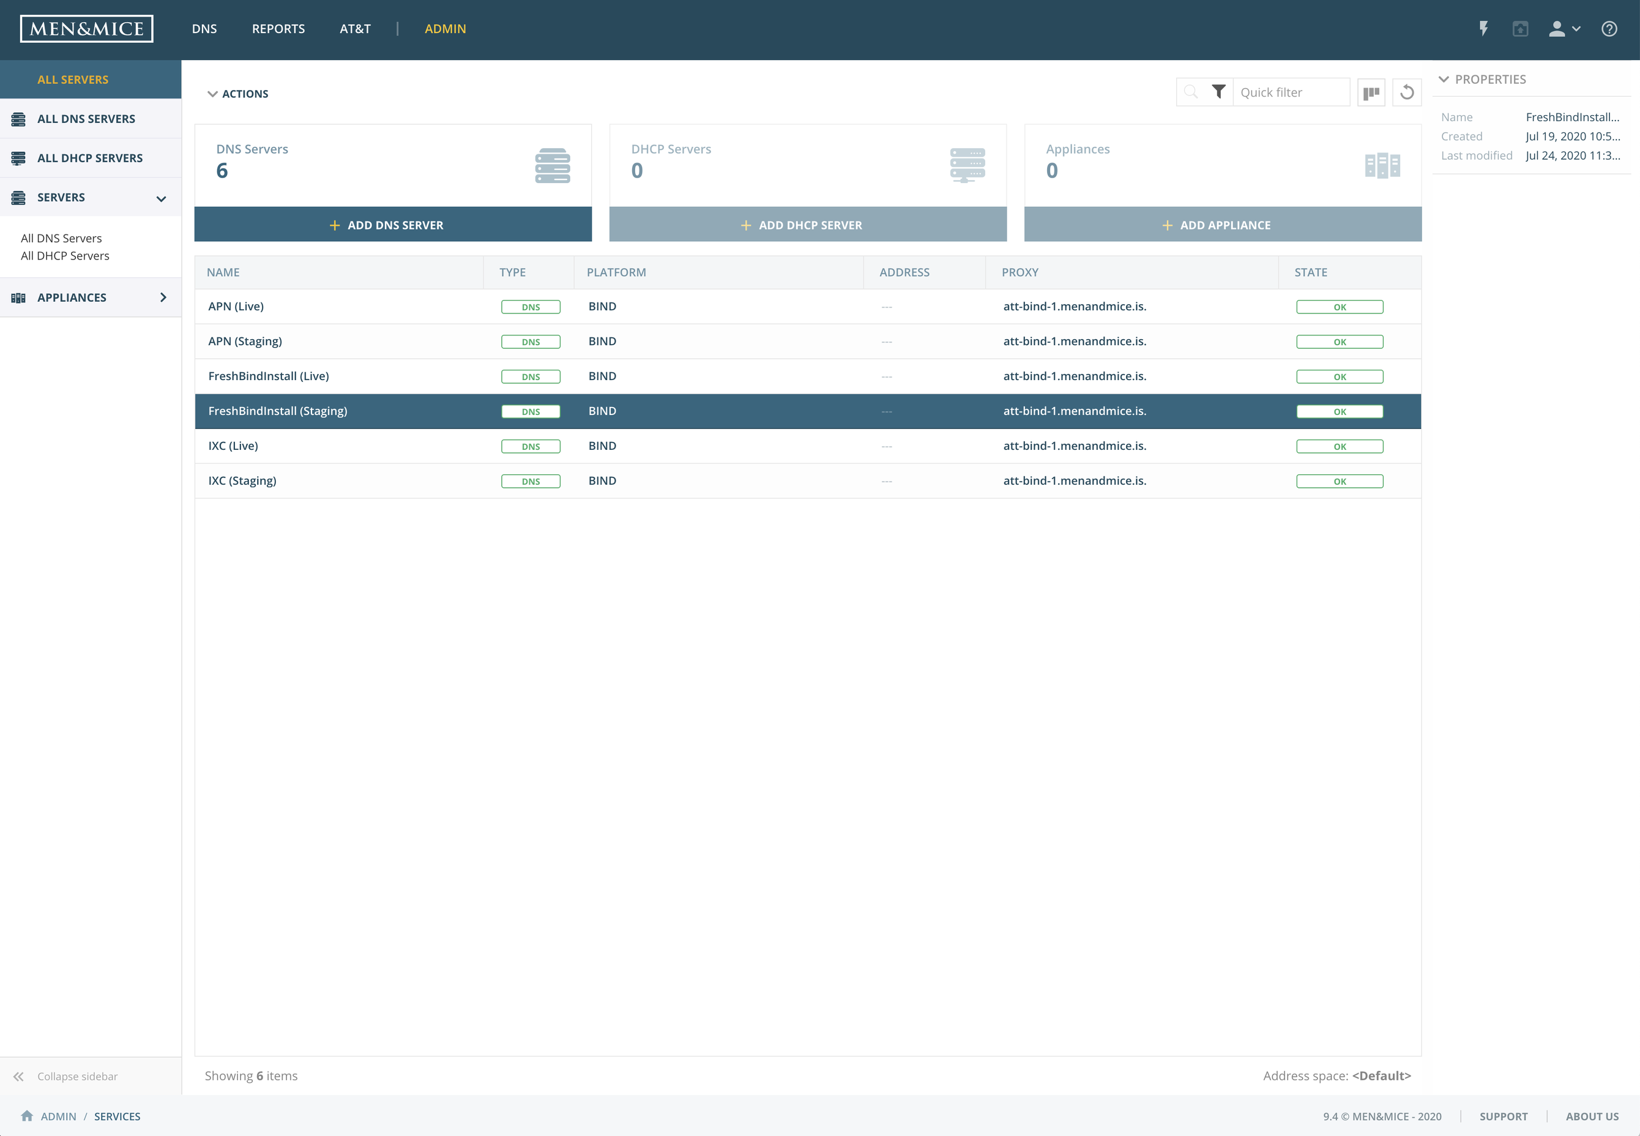The width and height of the screenshot is (1640, 1136).
Task: Click the funnel filter icon
Action: [1219, 92]
